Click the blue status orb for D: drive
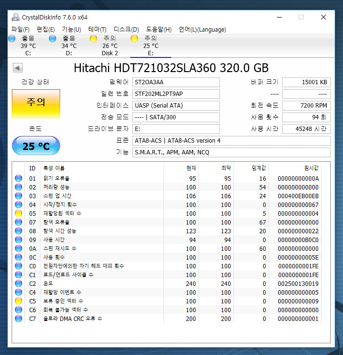Screen dimensions: 343x355 click(53, 38)
